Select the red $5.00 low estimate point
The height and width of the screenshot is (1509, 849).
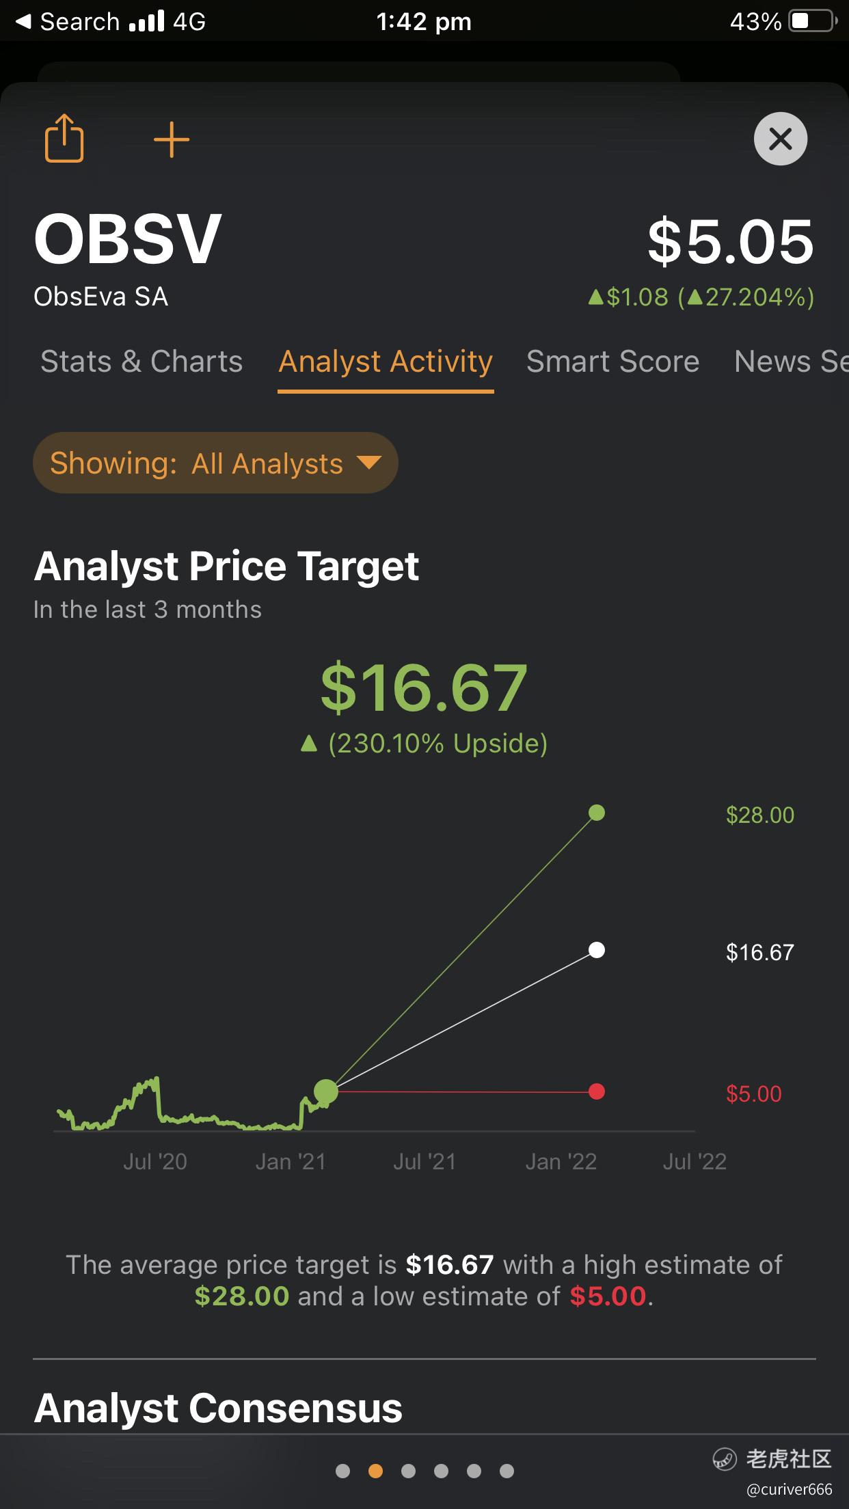597,1091
